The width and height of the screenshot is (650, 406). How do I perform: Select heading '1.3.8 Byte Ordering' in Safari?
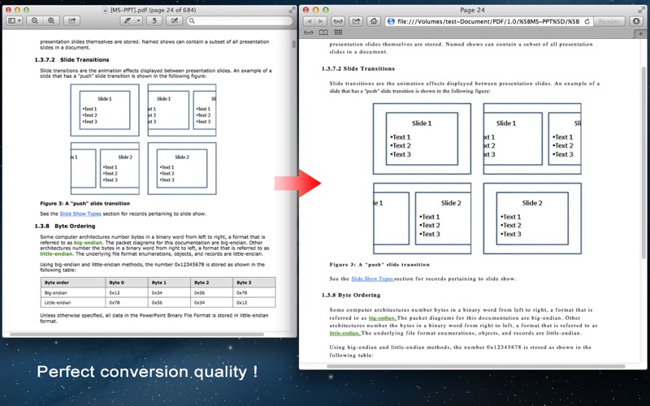point(351,296)
